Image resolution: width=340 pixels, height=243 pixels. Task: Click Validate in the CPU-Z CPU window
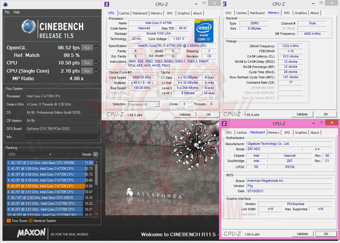[185, 115]
